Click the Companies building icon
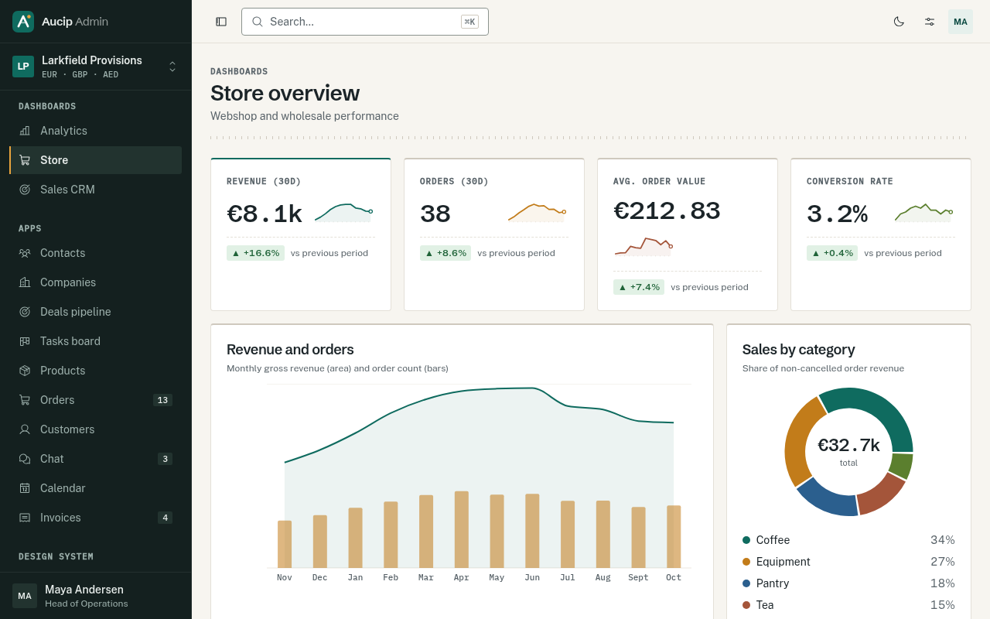The image size is (990, 619). coord(25,282)
